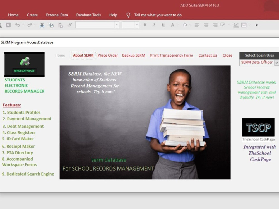Open Print Transparency Form link

point(172,55)
